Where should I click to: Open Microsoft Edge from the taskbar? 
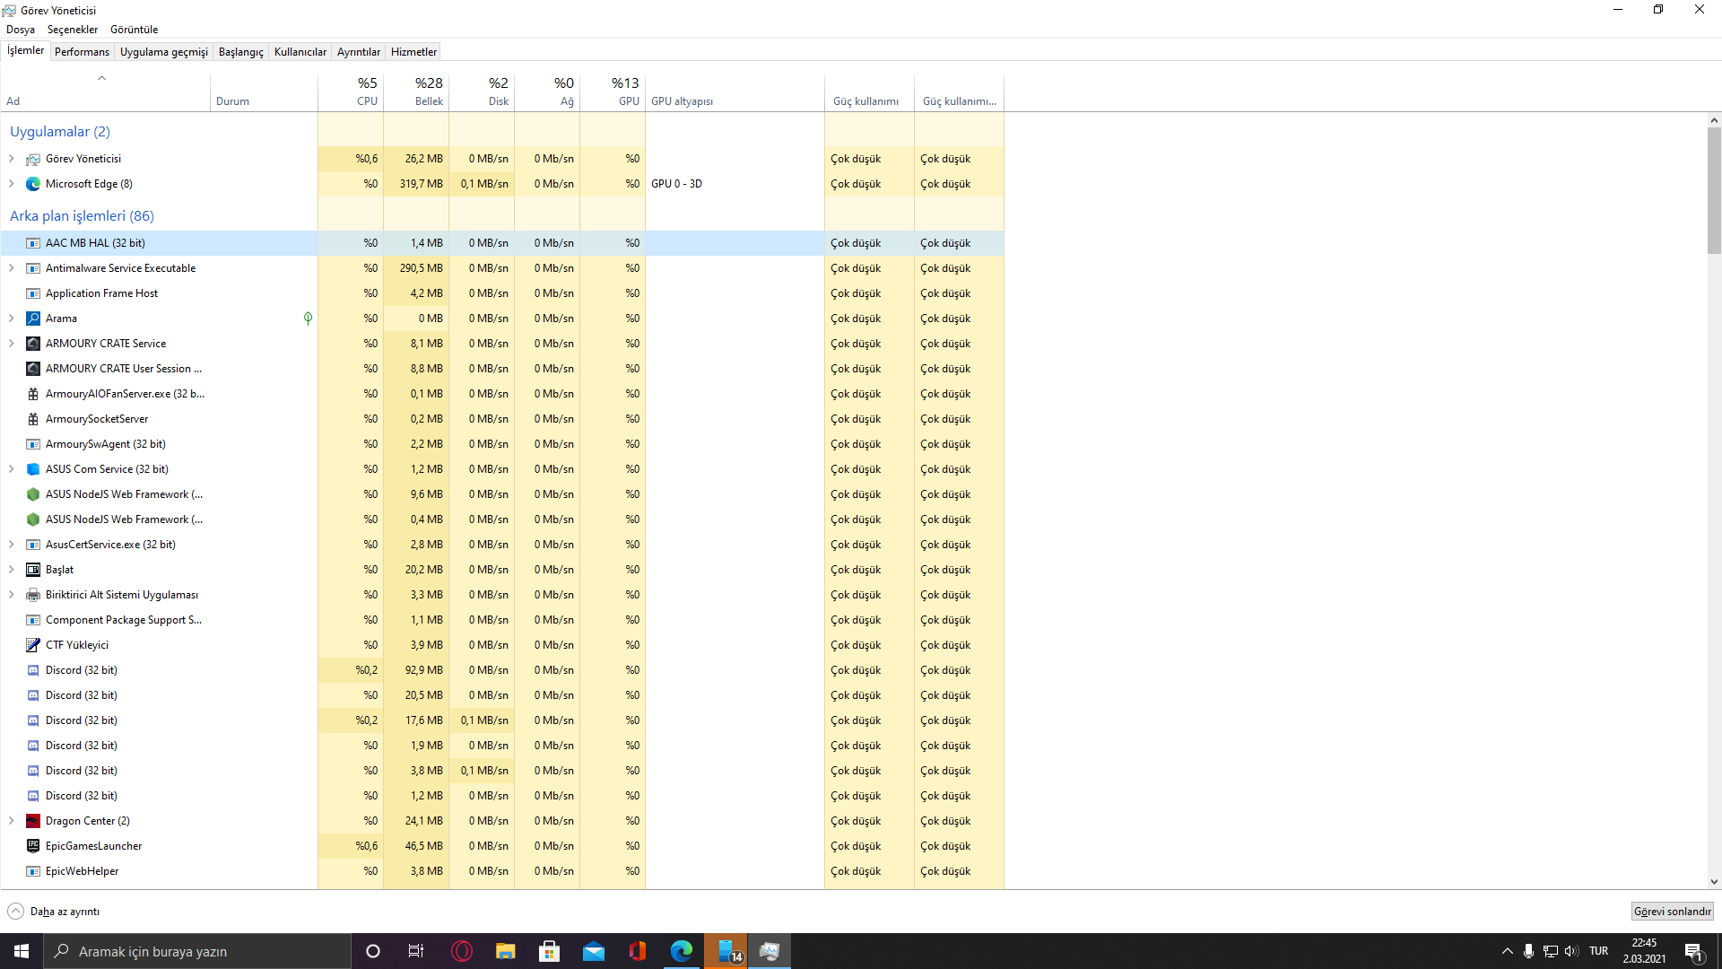(x=682, y=951)
